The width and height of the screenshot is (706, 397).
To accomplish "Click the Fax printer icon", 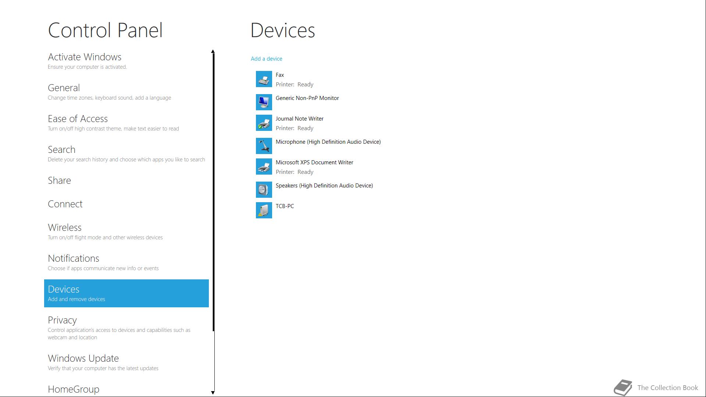I will pos(264,79).
